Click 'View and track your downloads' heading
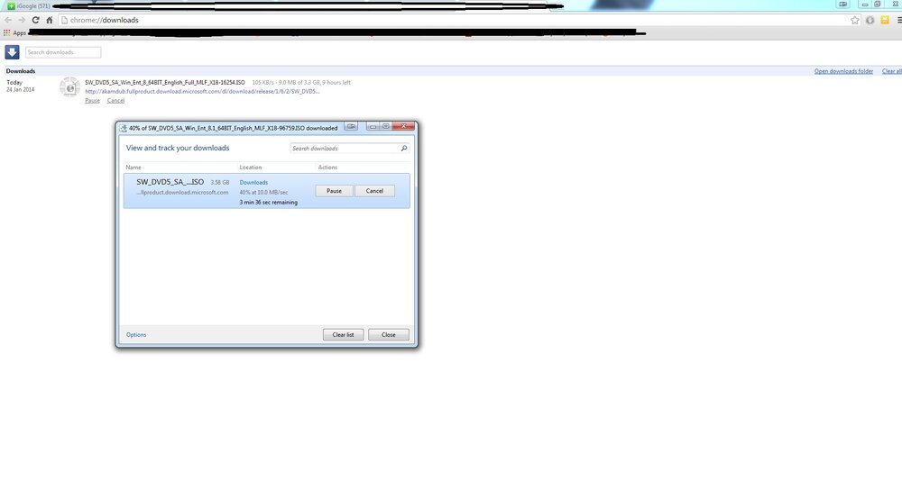The image size is (902, 490). point(178,149)
